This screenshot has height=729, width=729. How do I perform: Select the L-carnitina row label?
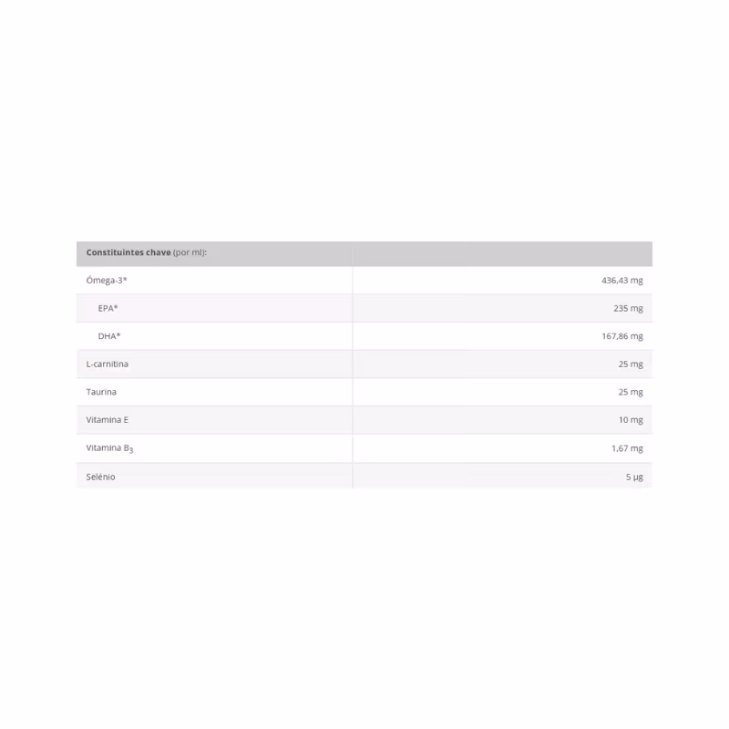(107, 364)
